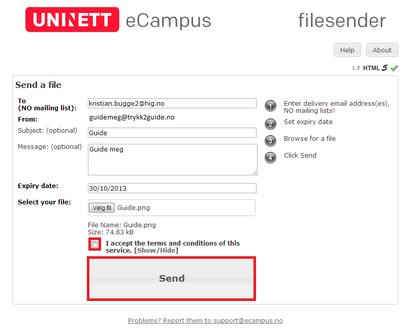Click the step 3 number icon
This screenshot has width=414, height=334.
pos(270,141)
